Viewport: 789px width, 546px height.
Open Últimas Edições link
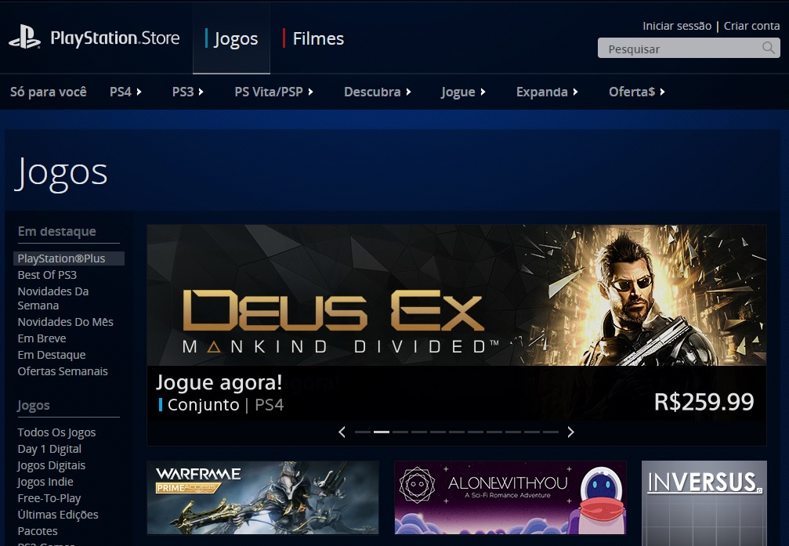(x=58, y=515)
